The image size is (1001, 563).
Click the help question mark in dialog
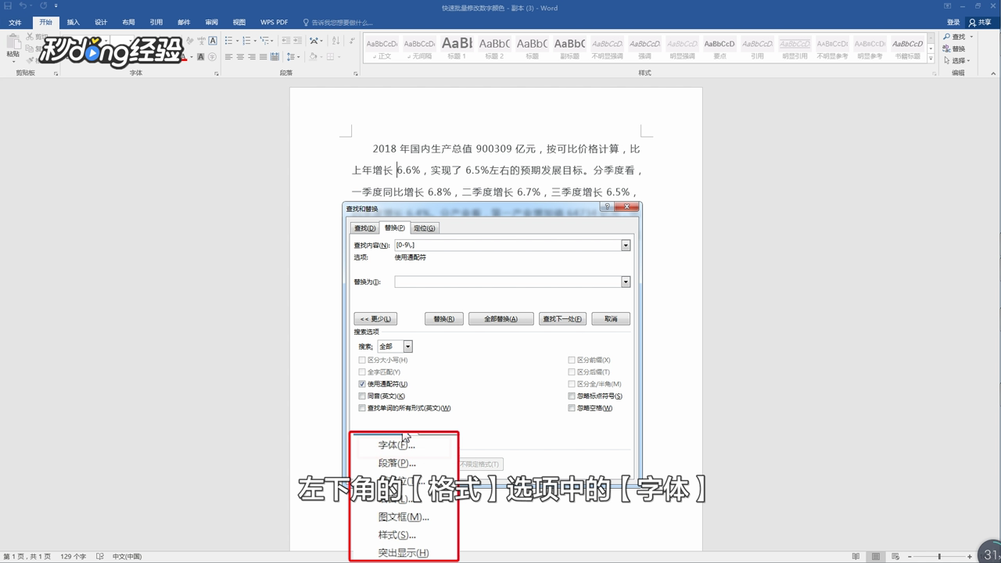pyautogui.click(x=608, y=207)
